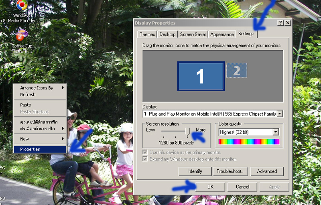Image resolution: width=321 pixels, height=205 pixels.
Task: Close the Display Properties dialog
Action: [x=288, y=23]
